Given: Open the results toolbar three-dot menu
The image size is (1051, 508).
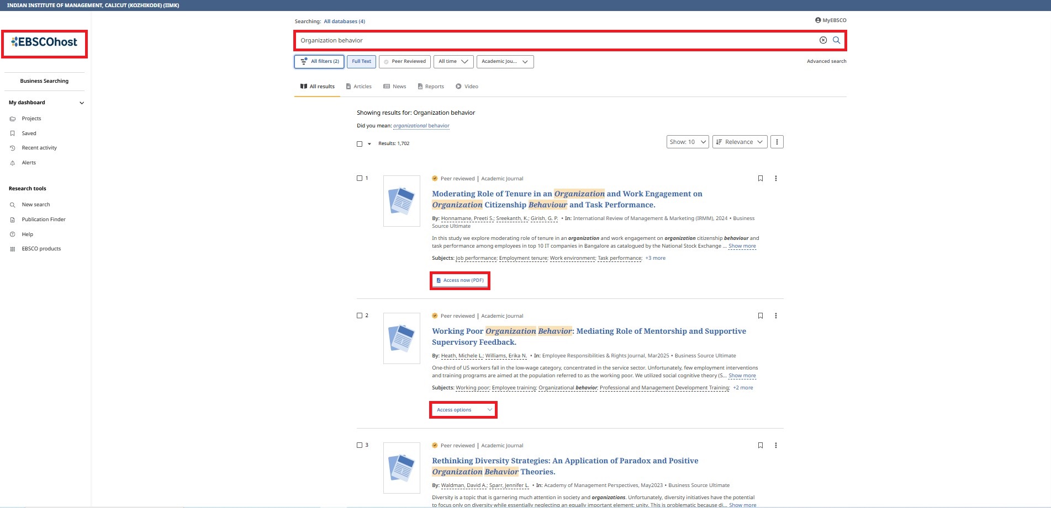Looking at the screenshot, I should tap(777, 142).
